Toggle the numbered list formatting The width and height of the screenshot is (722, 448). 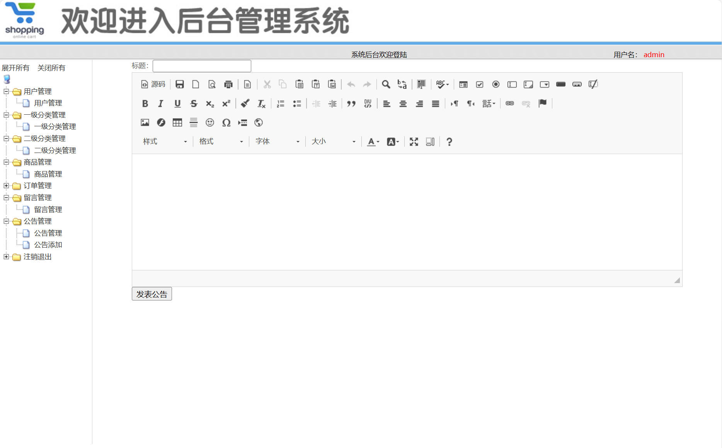(x=281, y=104)
